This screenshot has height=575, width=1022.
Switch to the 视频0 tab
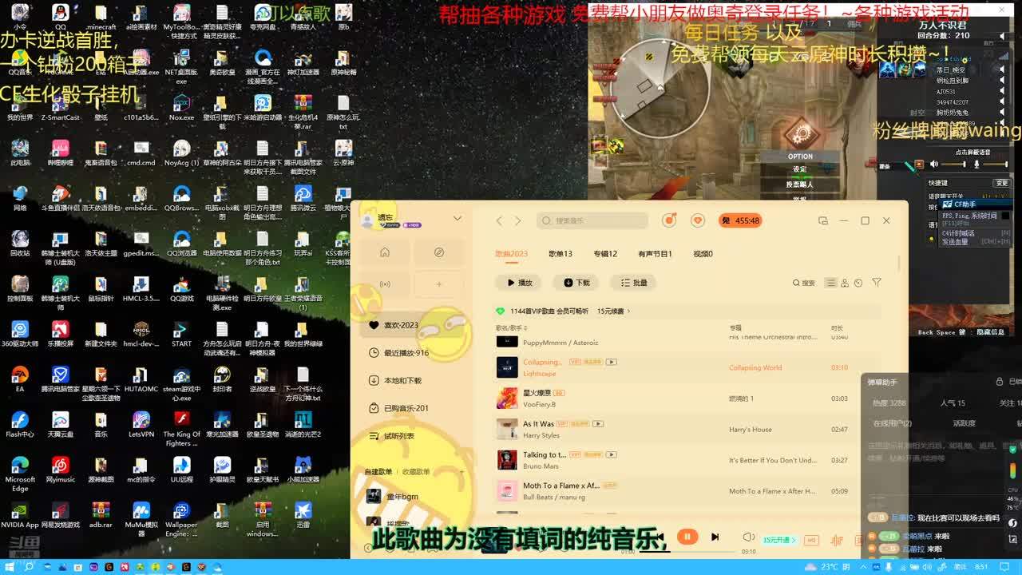tap(703, 254)
